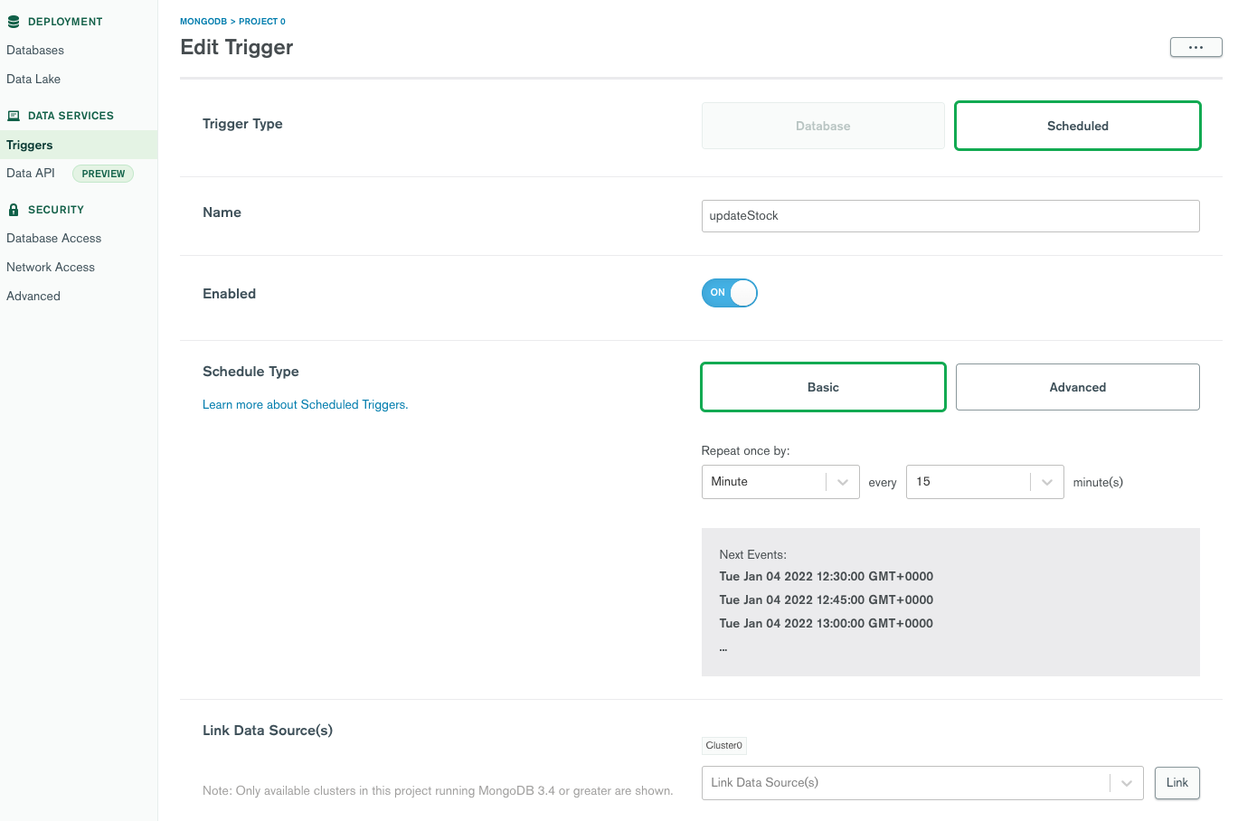Image resolution: width=1238 pixels, height=821 pixels.
Task: Open the three-dots options menu
Action: point(1195,47)
